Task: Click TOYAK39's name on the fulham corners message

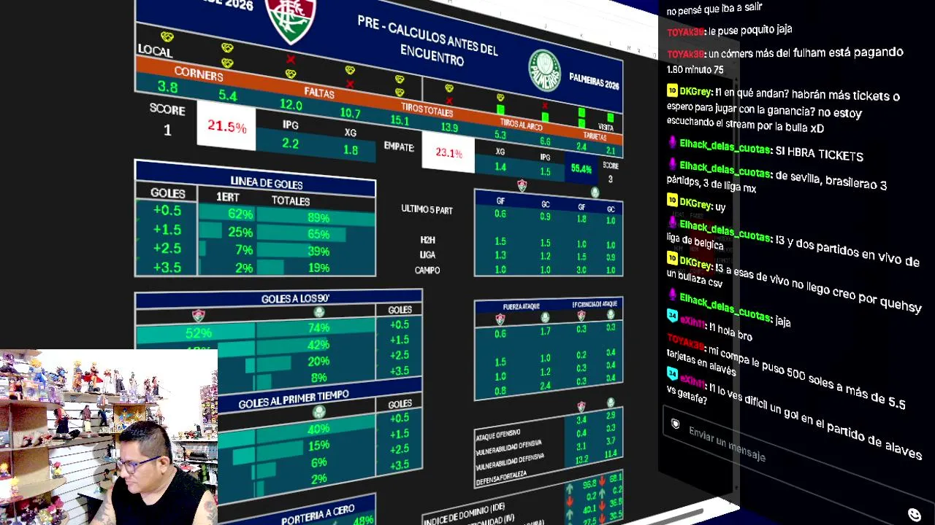Action: point(686,54)
